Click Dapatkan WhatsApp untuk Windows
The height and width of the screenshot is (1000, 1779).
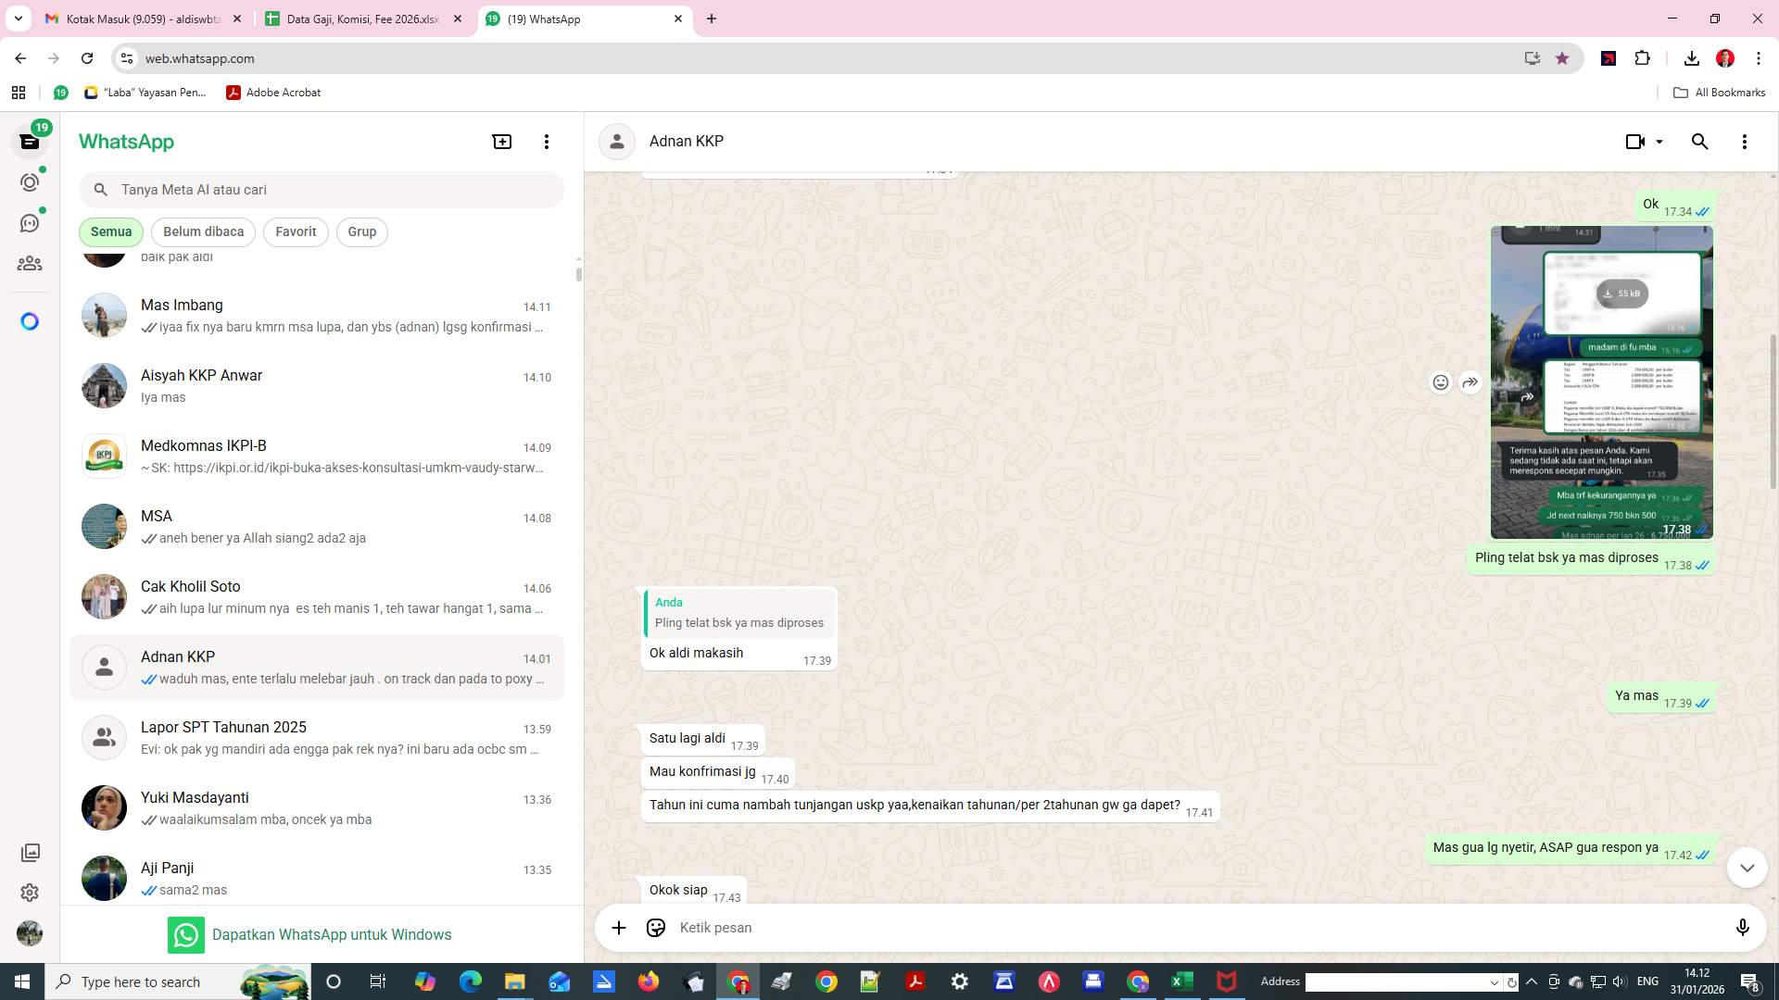[332, 934]
